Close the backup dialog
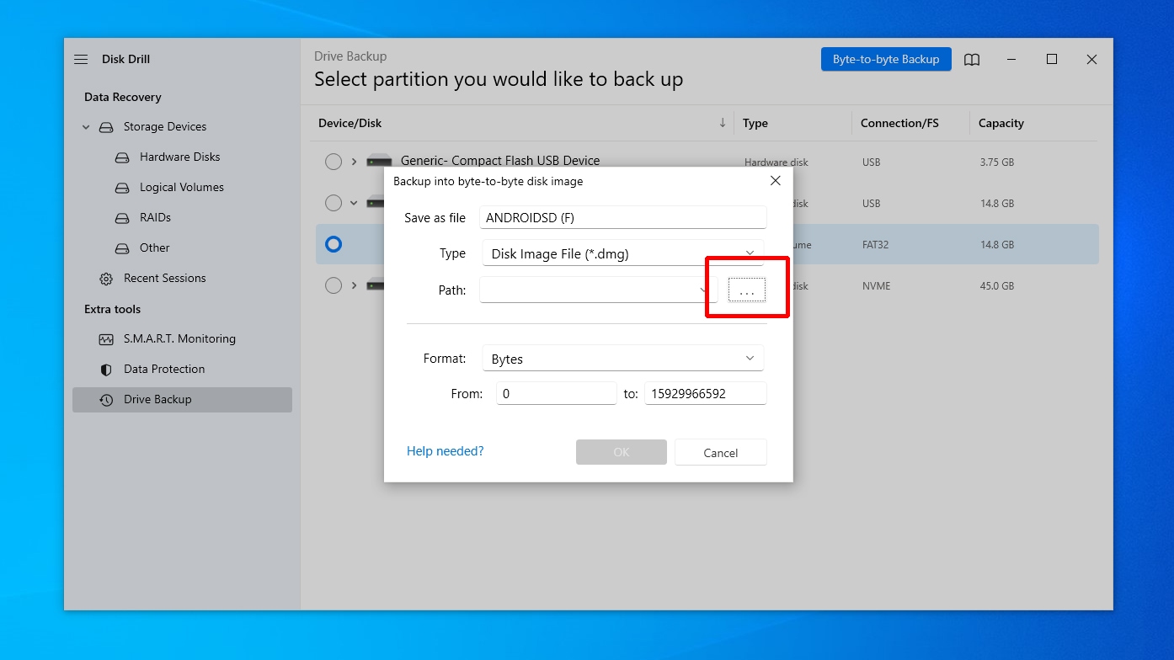 click(x=776, y=181)
